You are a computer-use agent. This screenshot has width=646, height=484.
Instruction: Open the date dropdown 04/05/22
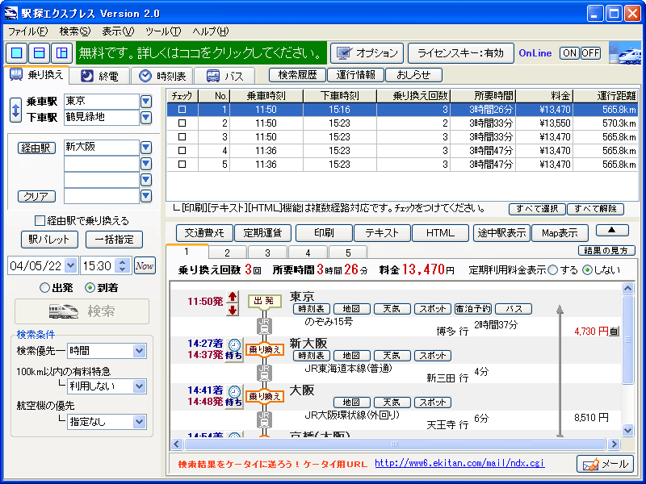(x=71, y=266)
